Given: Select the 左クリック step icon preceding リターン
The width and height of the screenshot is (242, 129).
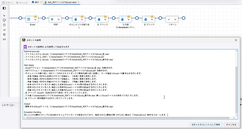Looking at the screenshot, I should 146,19.
